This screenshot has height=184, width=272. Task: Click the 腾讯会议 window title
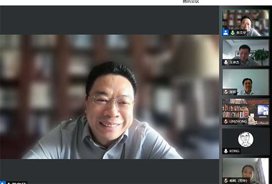pos(191,1)
